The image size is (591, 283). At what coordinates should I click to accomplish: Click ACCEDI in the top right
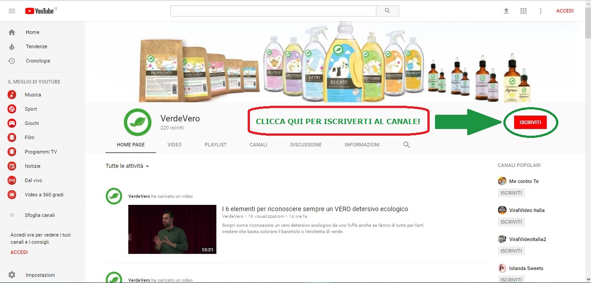(x=565, y=11)
